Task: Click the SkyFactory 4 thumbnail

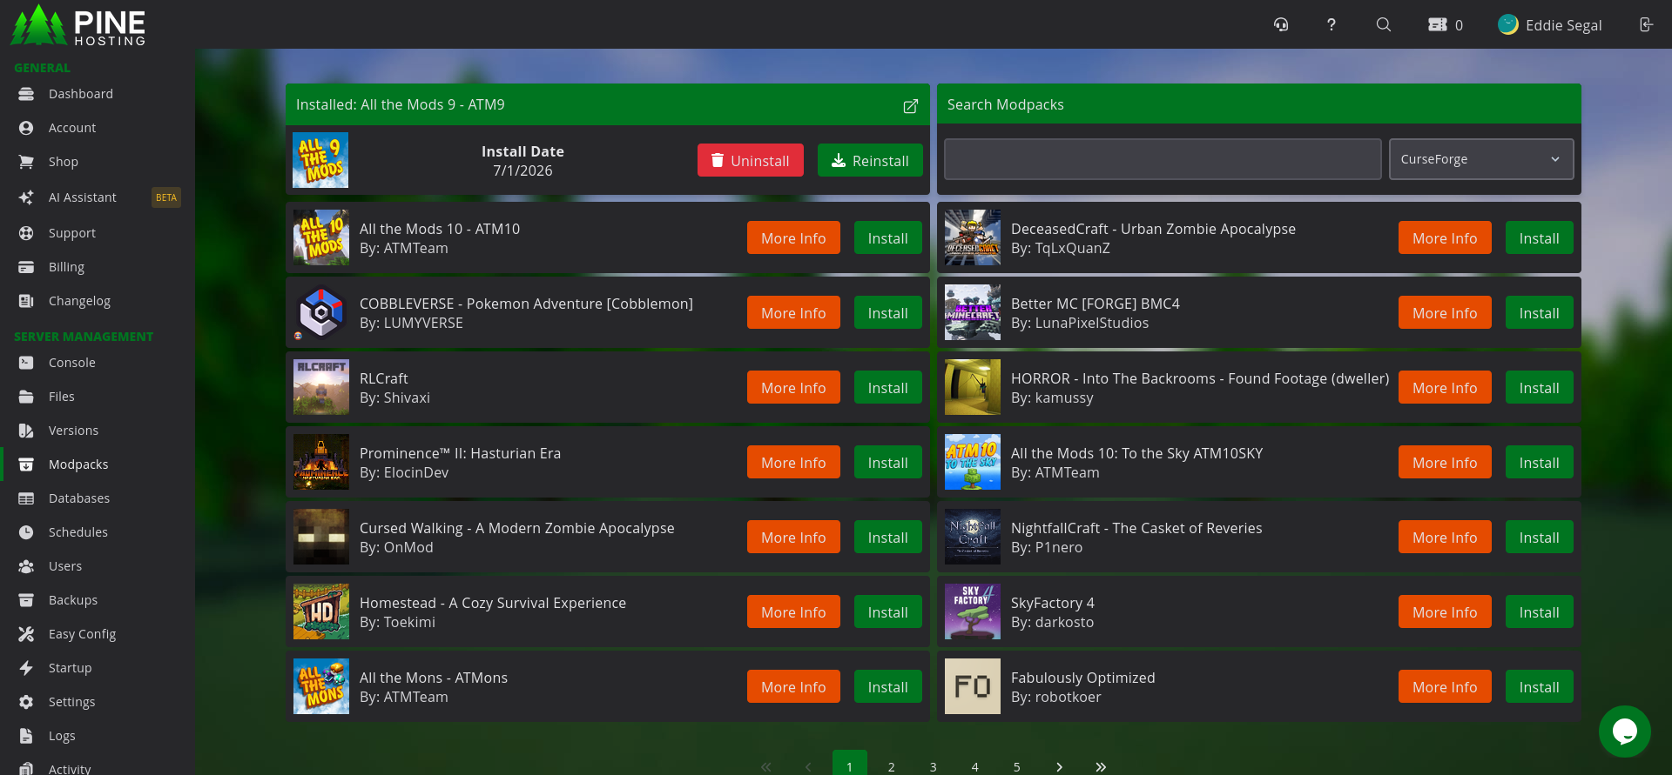Action: click(973, 611)
